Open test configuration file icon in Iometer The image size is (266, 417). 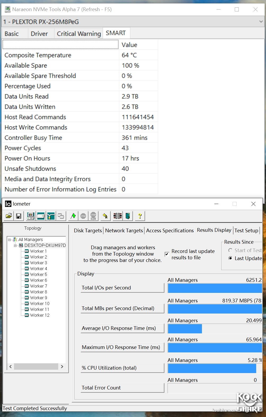(x=9, y=216)
